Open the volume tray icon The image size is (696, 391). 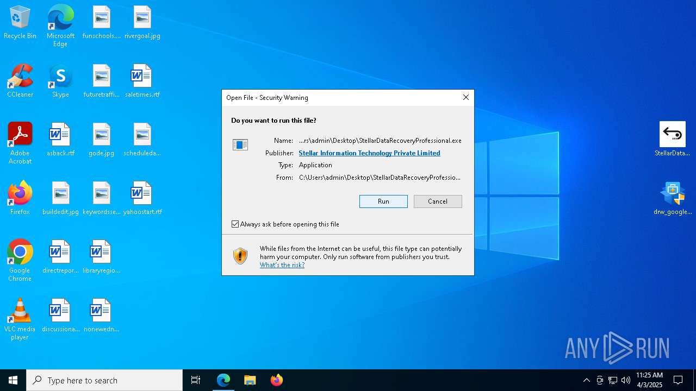[x=626, y=380]
